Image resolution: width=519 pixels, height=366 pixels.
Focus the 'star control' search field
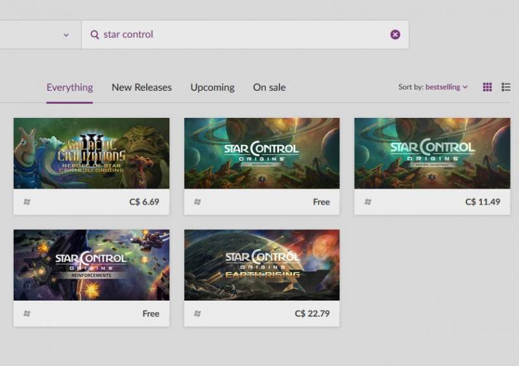pyautogui.click(x=245, y=35)
